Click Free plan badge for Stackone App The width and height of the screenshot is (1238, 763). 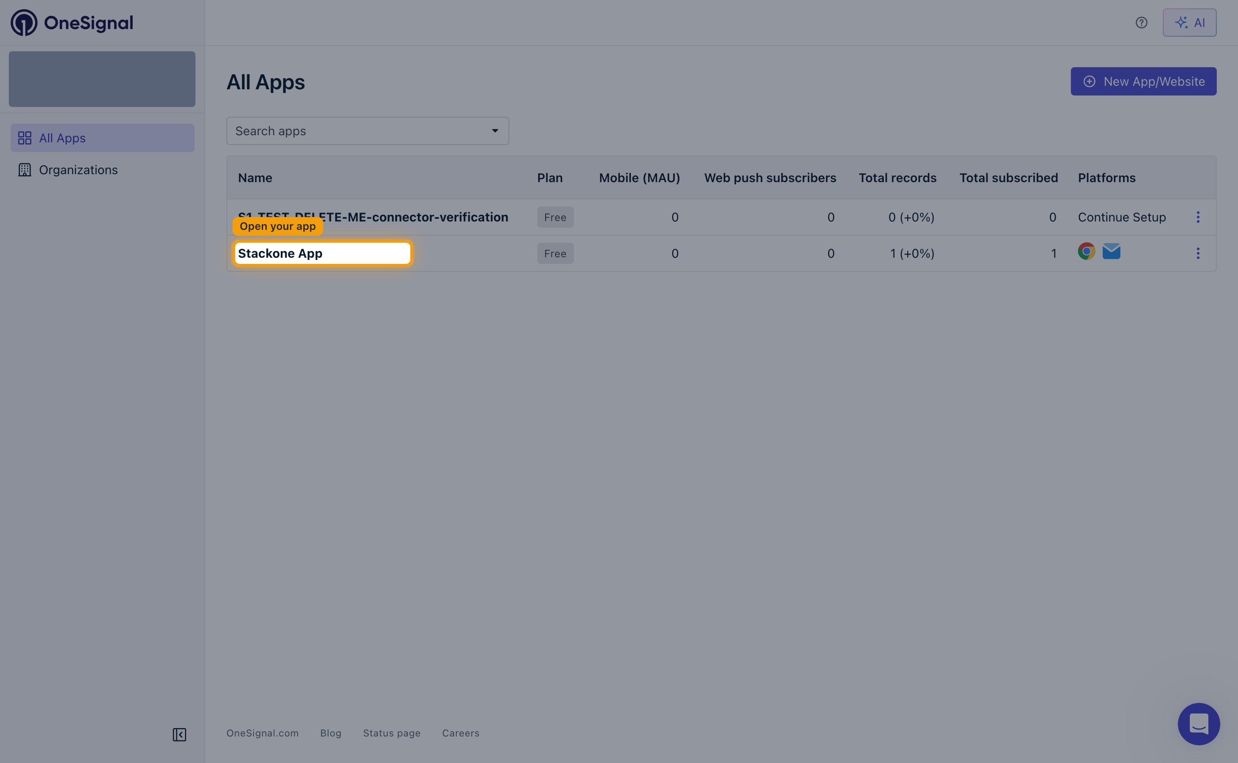(555, 253)
